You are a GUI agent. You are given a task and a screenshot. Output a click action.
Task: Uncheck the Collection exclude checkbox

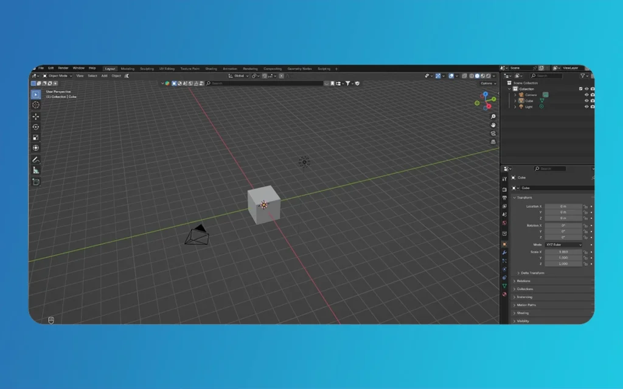(x=580, y=89)
